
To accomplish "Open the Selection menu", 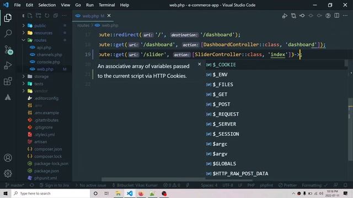I will click(x=47, y=5).
